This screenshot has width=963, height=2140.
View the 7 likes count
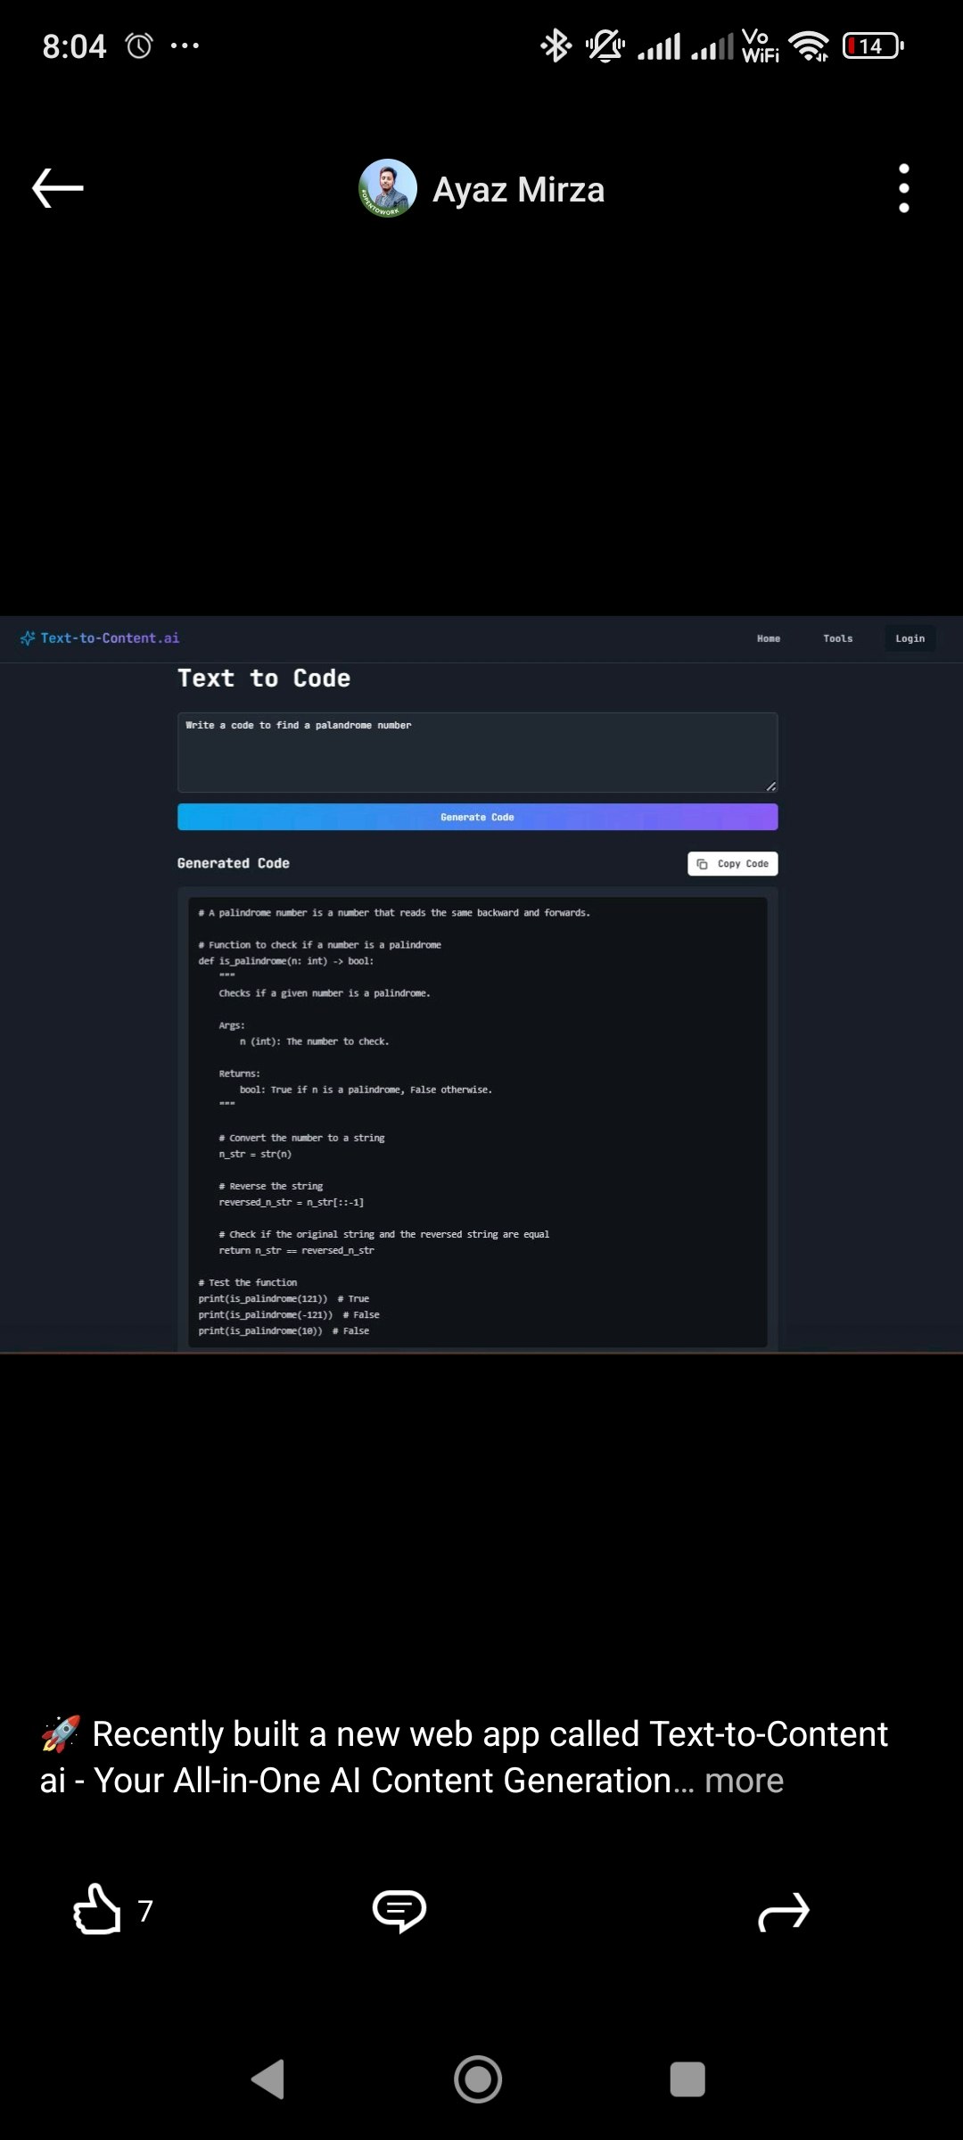tap(145, 1911)
